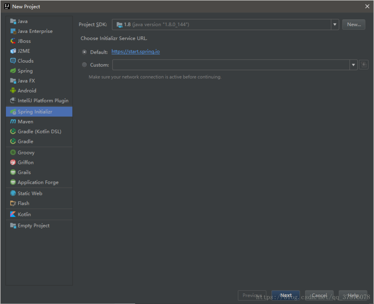Screen dimensions: 374x304
Task: Select the JBoss entry text
Action: (24, 41)
